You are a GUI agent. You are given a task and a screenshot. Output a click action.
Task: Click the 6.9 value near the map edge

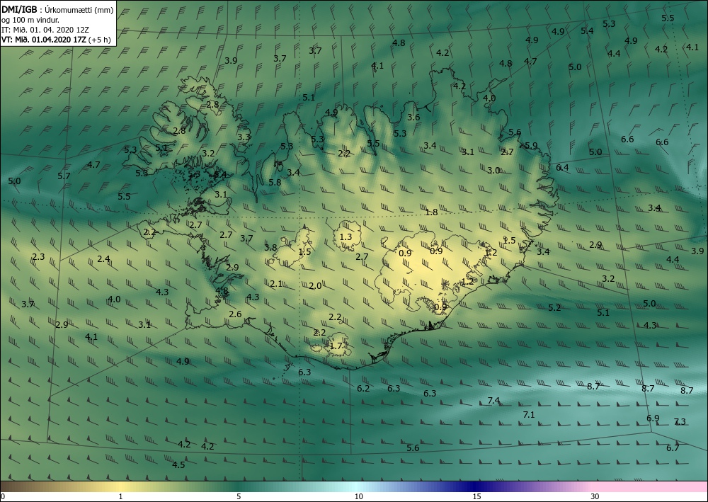point(653,418)
